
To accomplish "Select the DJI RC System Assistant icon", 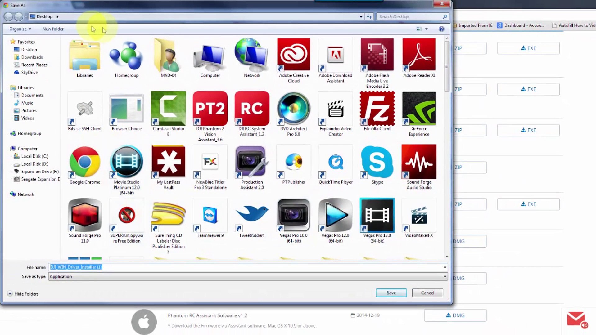I will click(252, 109).
